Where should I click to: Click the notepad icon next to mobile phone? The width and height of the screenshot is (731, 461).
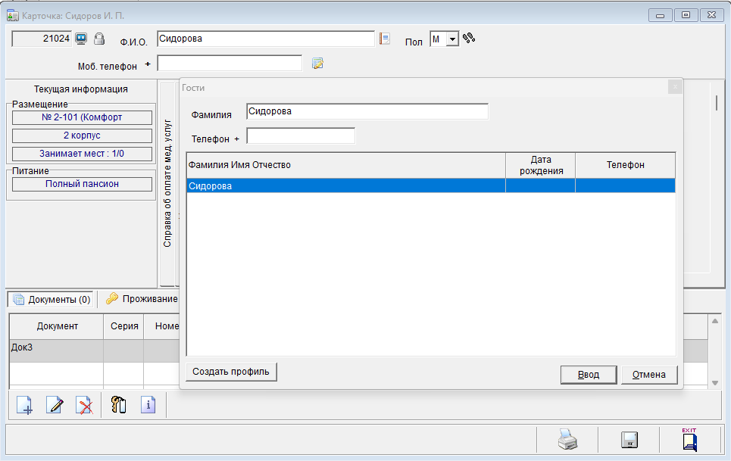point(318,64)
